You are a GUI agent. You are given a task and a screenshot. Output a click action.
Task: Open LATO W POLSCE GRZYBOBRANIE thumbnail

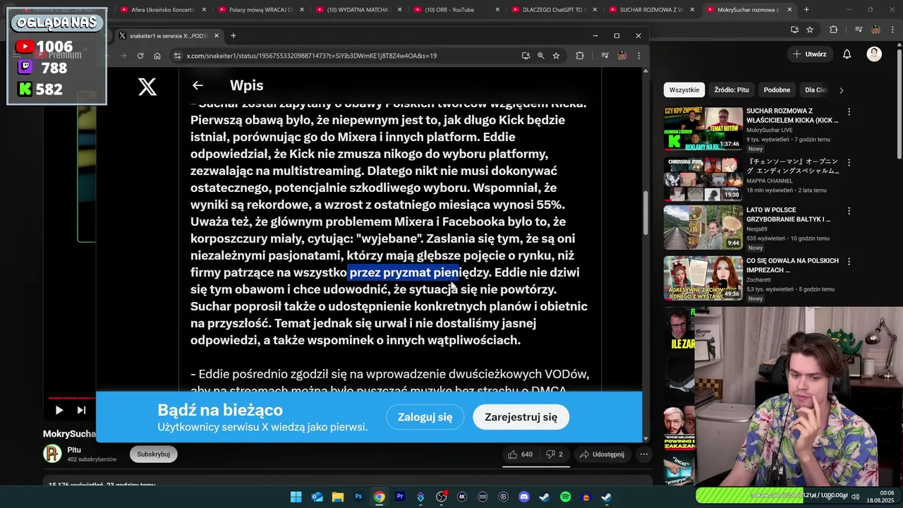[703, 228]
